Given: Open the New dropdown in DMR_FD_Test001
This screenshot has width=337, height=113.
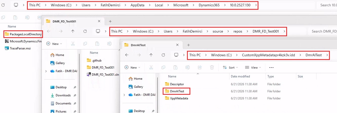Looking at the screenshot, I should [x=54, y=44].
